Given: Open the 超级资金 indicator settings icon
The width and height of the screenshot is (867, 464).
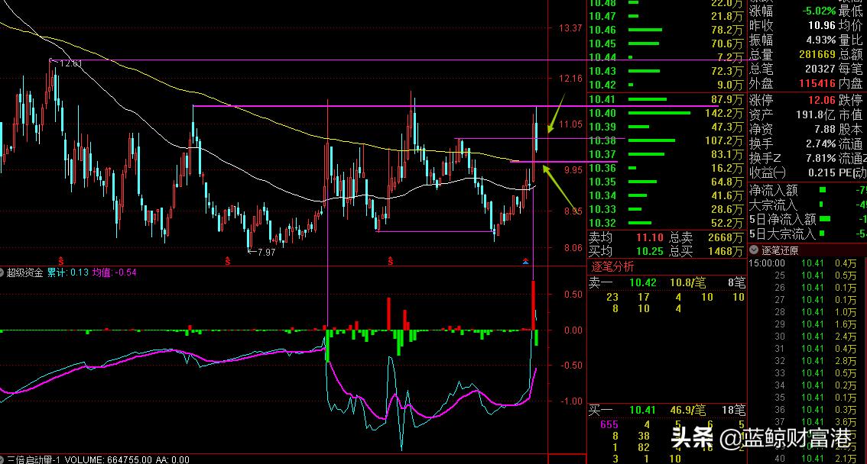Looking at the screenshot, I should [x=2, y=272].
